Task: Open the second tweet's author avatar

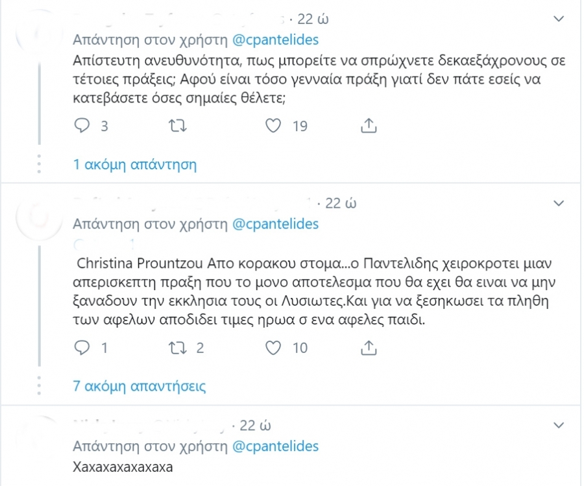Action: [x=39, y=217]
